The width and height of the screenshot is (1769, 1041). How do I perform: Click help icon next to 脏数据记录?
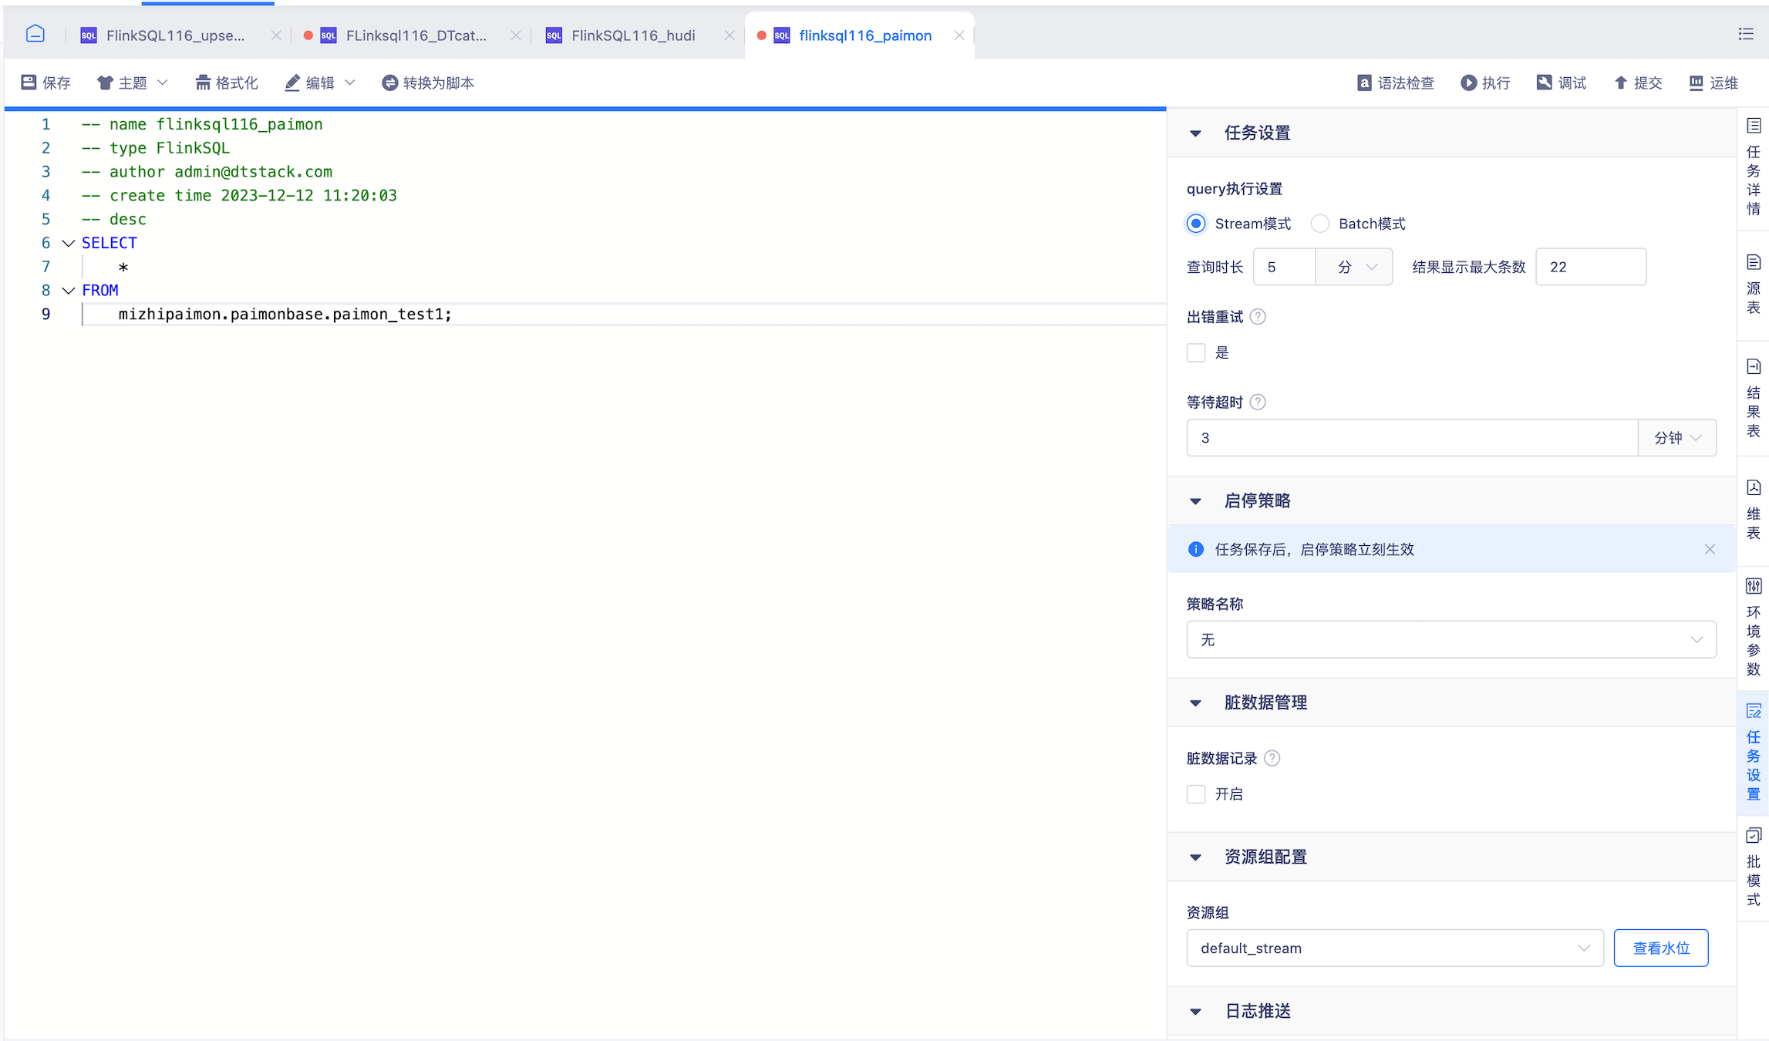1272,759
